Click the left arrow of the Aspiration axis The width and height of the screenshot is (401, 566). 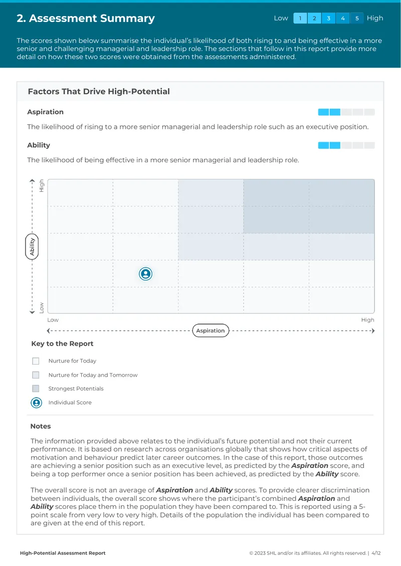49,331
